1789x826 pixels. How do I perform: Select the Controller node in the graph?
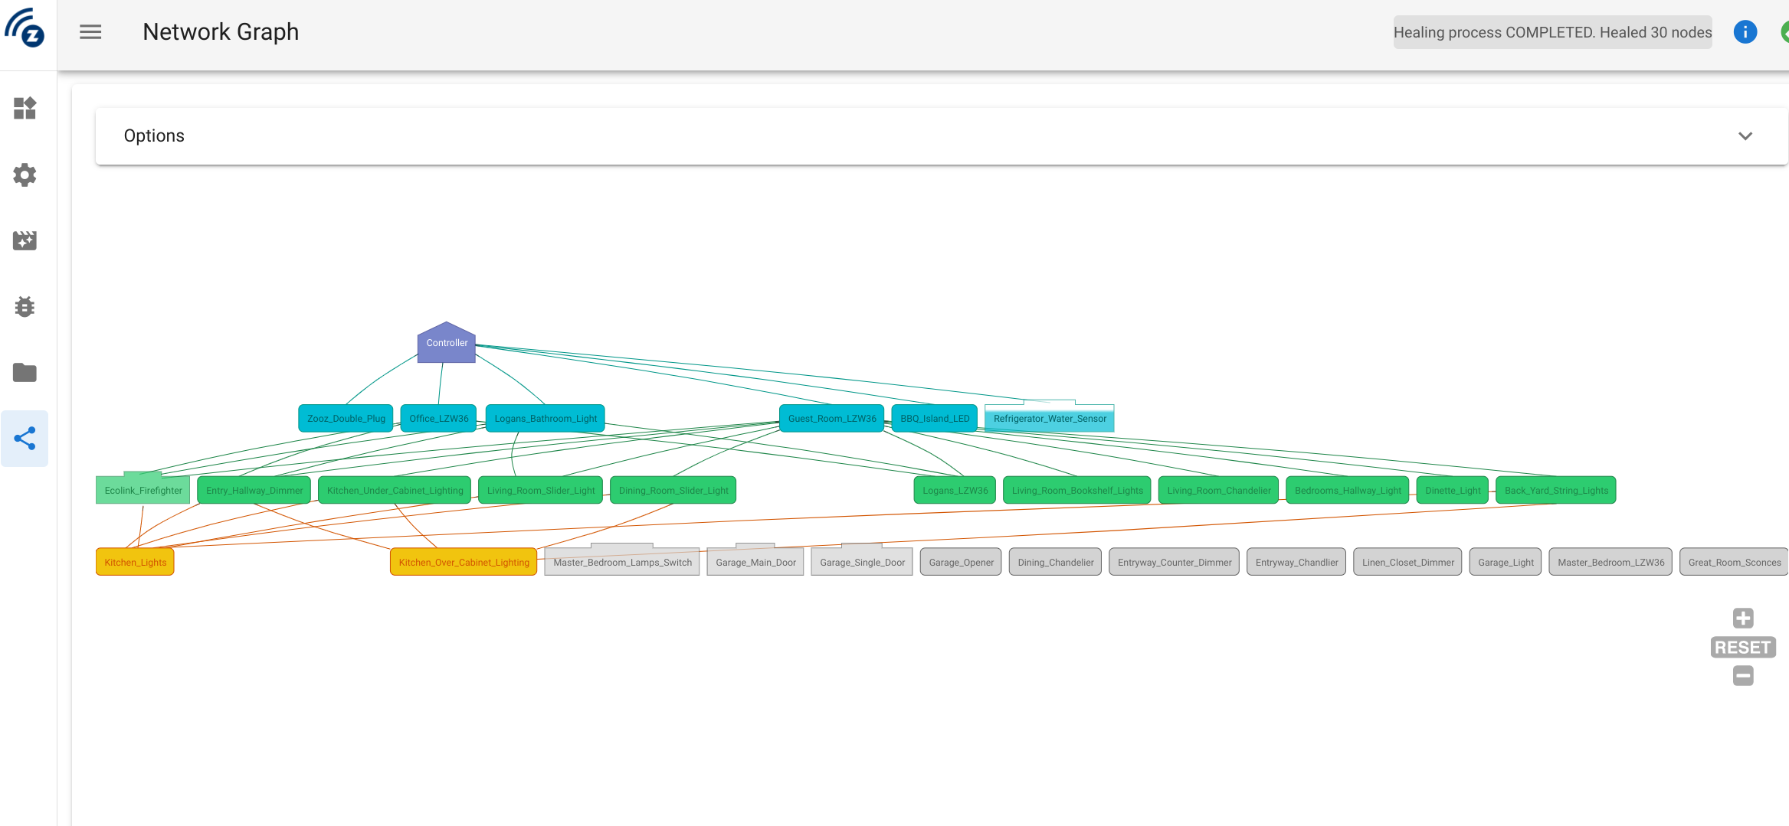pyautogui.click(x=446, y=344)
